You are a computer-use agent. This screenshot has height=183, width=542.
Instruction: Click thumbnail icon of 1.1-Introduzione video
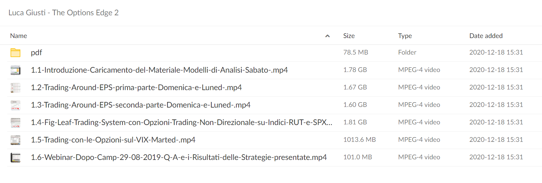15,70
